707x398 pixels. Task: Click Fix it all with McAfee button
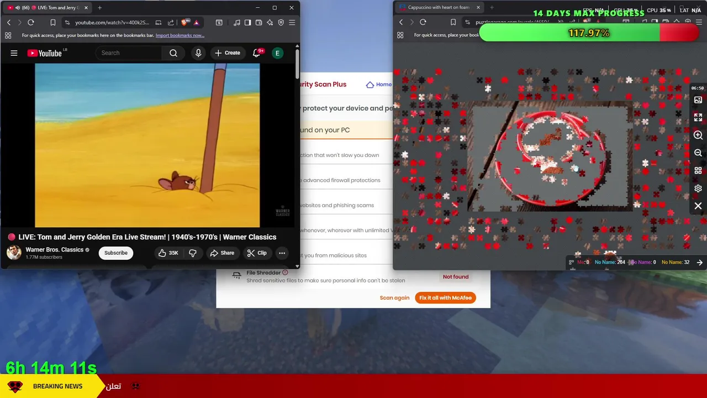445,297
